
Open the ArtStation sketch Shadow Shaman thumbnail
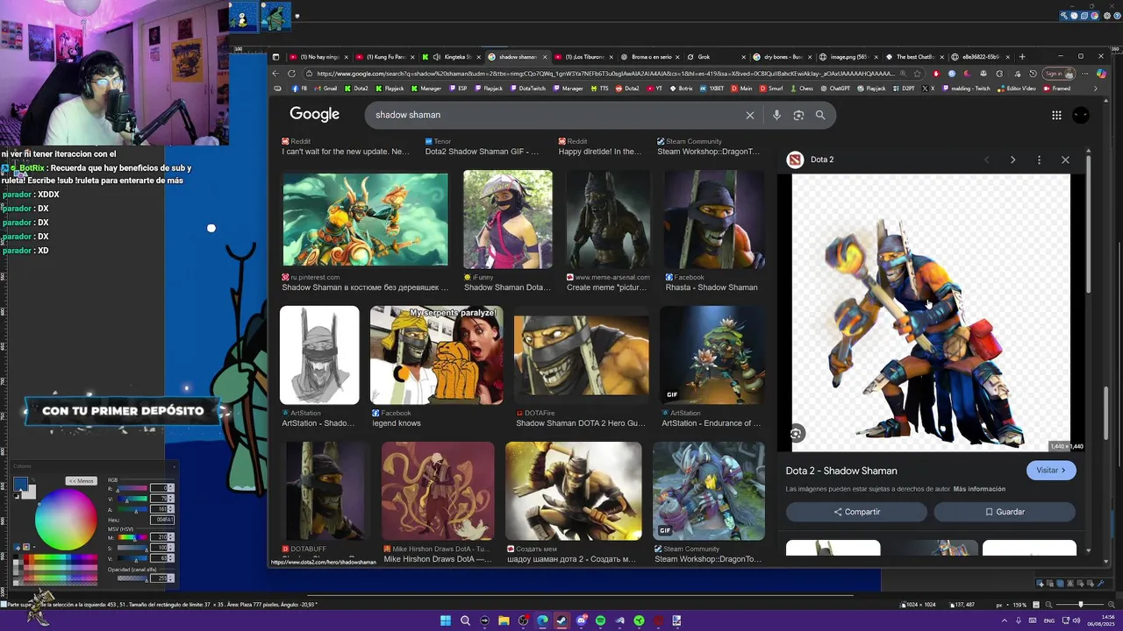point(319,355)
